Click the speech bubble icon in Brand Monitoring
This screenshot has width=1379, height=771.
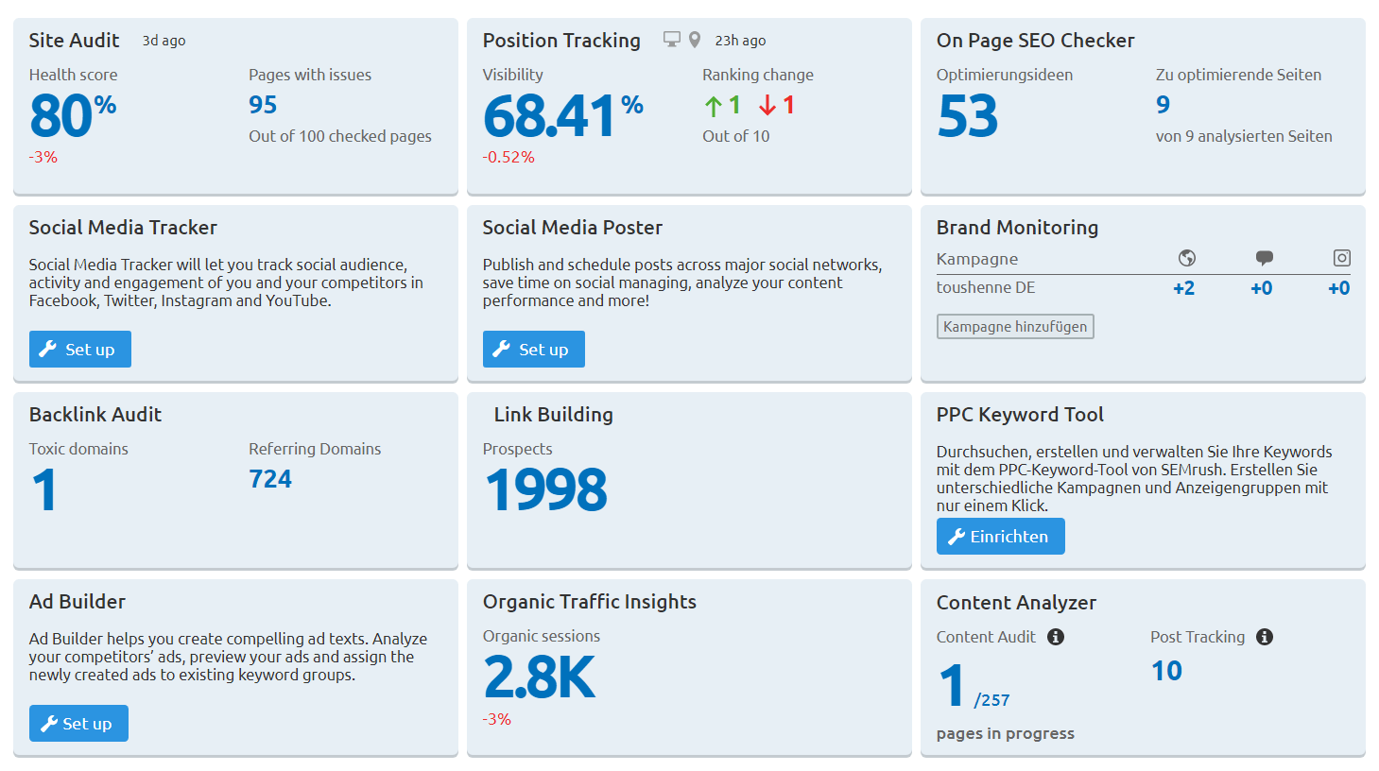1264,258
